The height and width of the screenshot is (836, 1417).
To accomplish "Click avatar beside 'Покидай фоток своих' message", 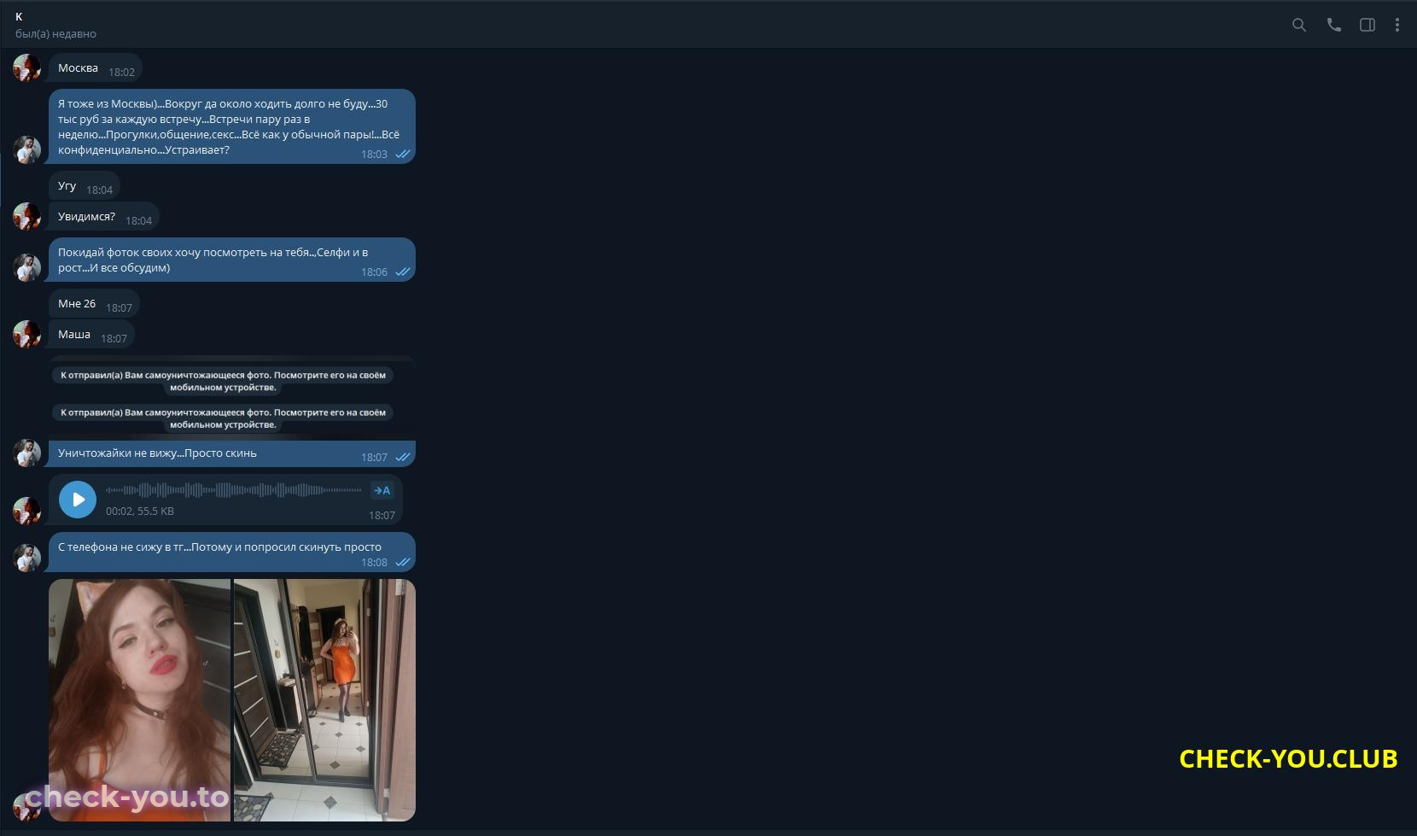I will (x=26, y=267).
